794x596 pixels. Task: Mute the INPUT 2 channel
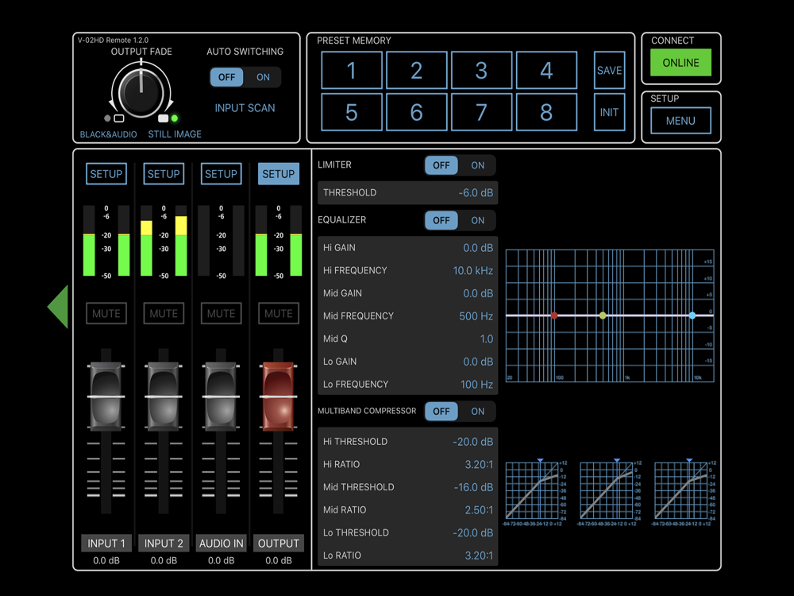(164, 313)
